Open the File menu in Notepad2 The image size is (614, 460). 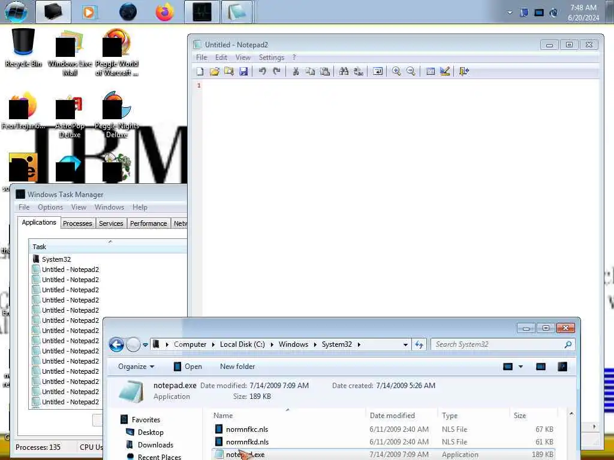pos(201,57)
